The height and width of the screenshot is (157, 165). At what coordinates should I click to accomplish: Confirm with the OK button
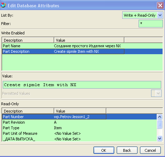coord(104,150)
